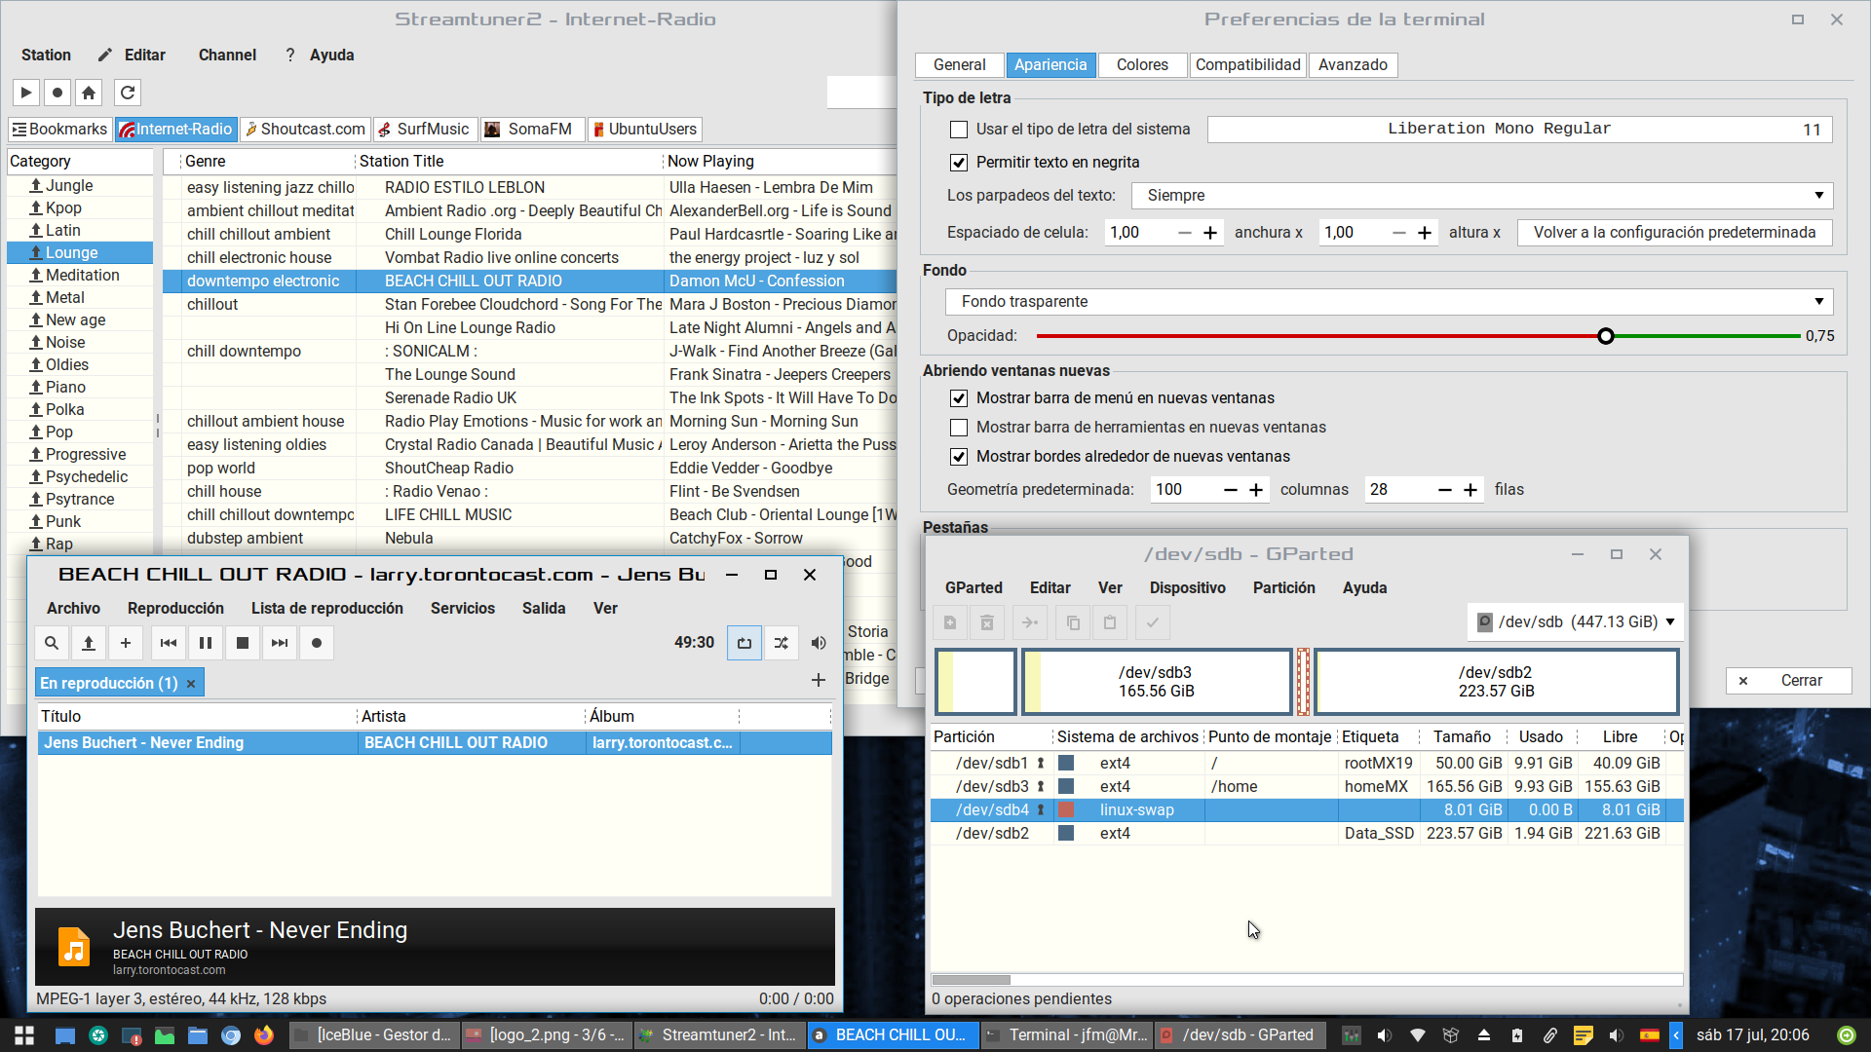Add files with the plus icon in the player toolbar
The image size is (1871, 1052).
click(x=126, y=643)
